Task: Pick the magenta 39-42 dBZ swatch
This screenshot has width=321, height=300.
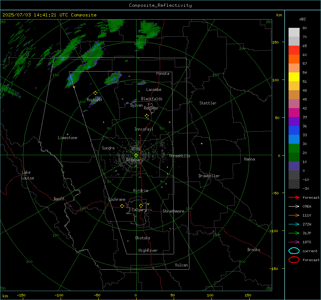Action: 294,113
